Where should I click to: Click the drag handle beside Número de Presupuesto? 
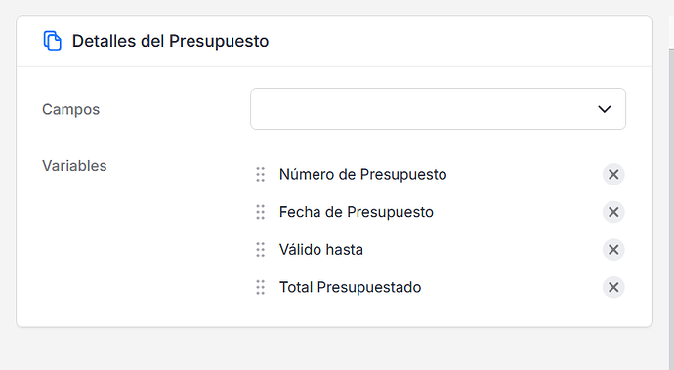(x=261, y=174)
